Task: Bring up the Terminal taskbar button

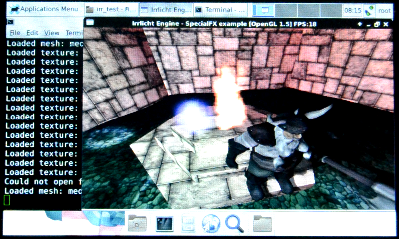Action: click(220, 10)
